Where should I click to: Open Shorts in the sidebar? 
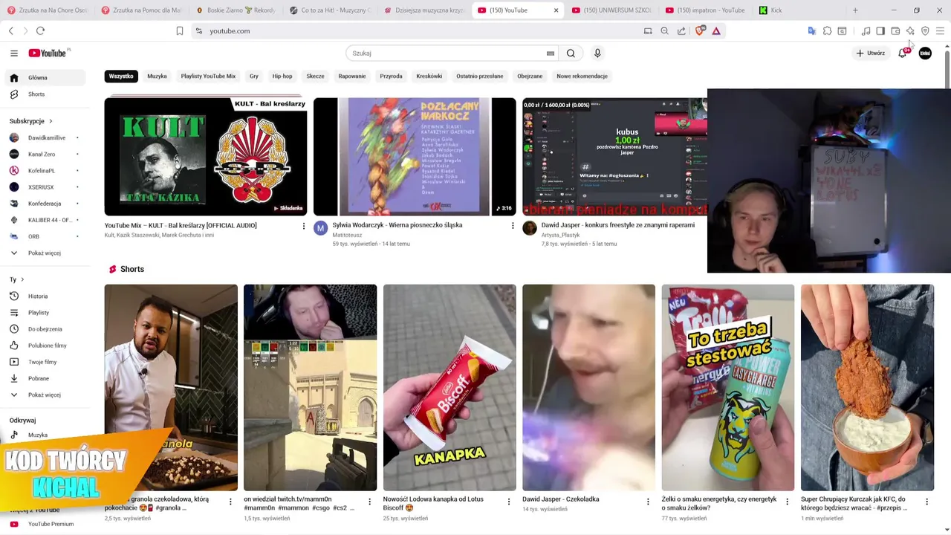[x=45, y=94]
